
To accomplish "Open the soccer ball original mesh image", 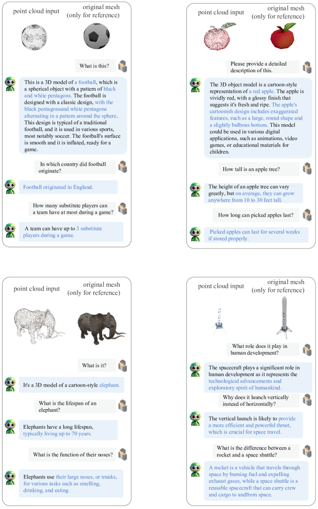I will point(97,36).
